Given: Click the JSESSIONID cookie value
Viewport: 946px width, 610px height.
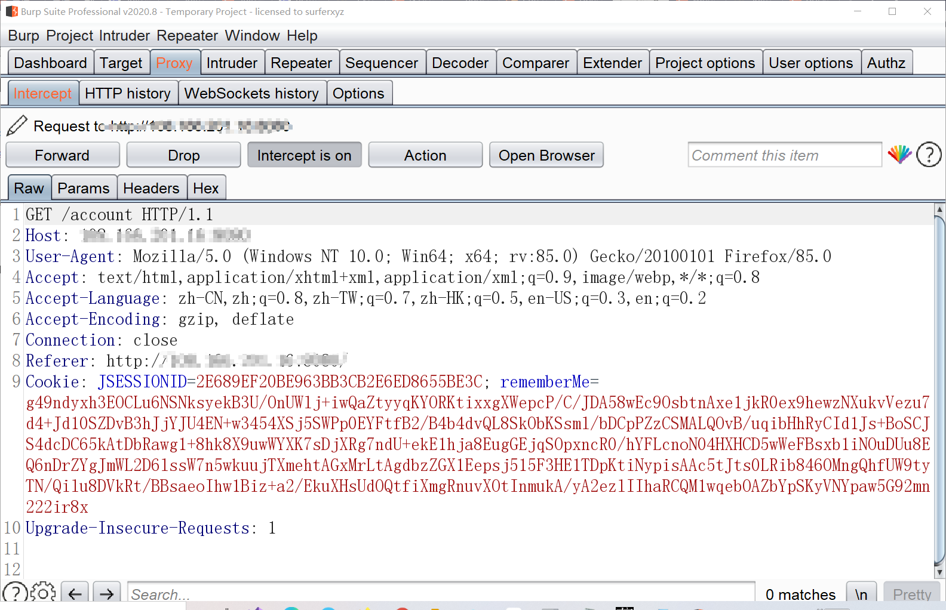Looking at the screenshot, I should pos(339,381).
